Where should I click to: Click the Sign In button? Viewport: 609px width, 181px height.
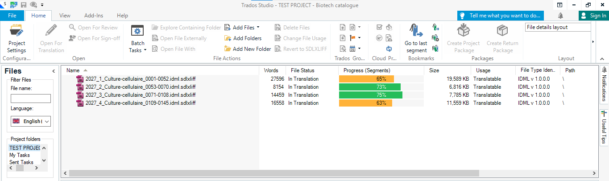[x=593, y=16]
